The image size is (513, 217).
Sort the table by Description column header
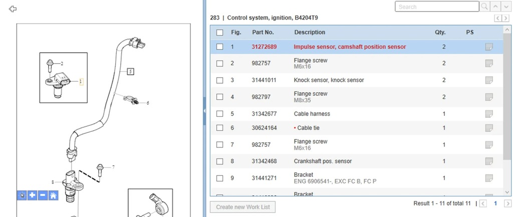tap(310, 32)
